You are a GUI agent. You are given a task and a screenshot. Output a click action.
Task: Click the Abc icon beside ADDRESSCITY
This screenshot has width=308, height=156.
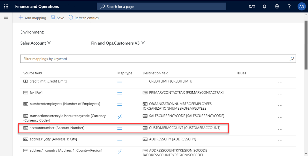[x=145, y=139]
